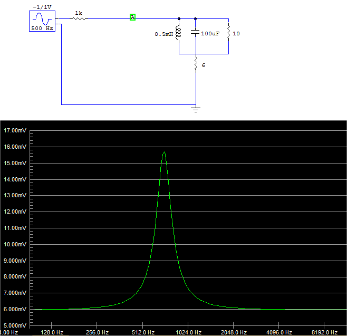Select the 500 Hz AC voltage source
Image resolution: width=347 pixels, height=336 pixels.
[42, 21]
